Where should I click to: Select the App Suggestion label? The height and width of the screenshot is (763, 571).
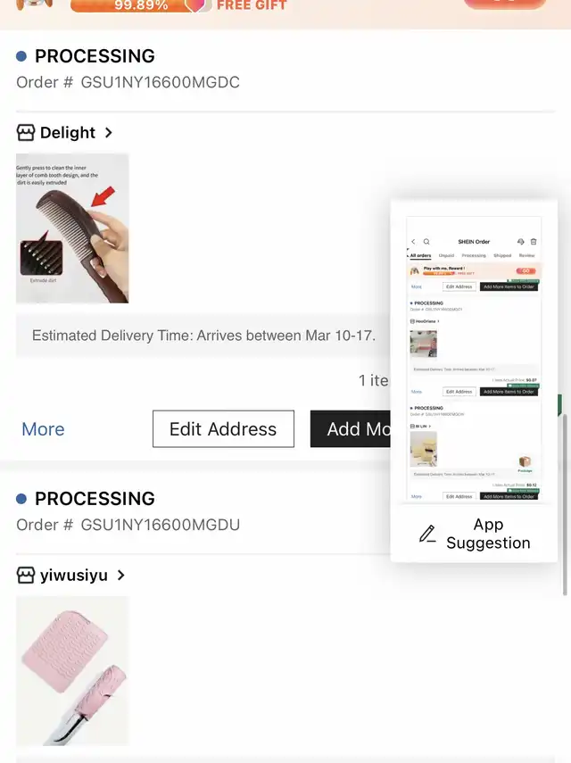click(x=488, y=534)
